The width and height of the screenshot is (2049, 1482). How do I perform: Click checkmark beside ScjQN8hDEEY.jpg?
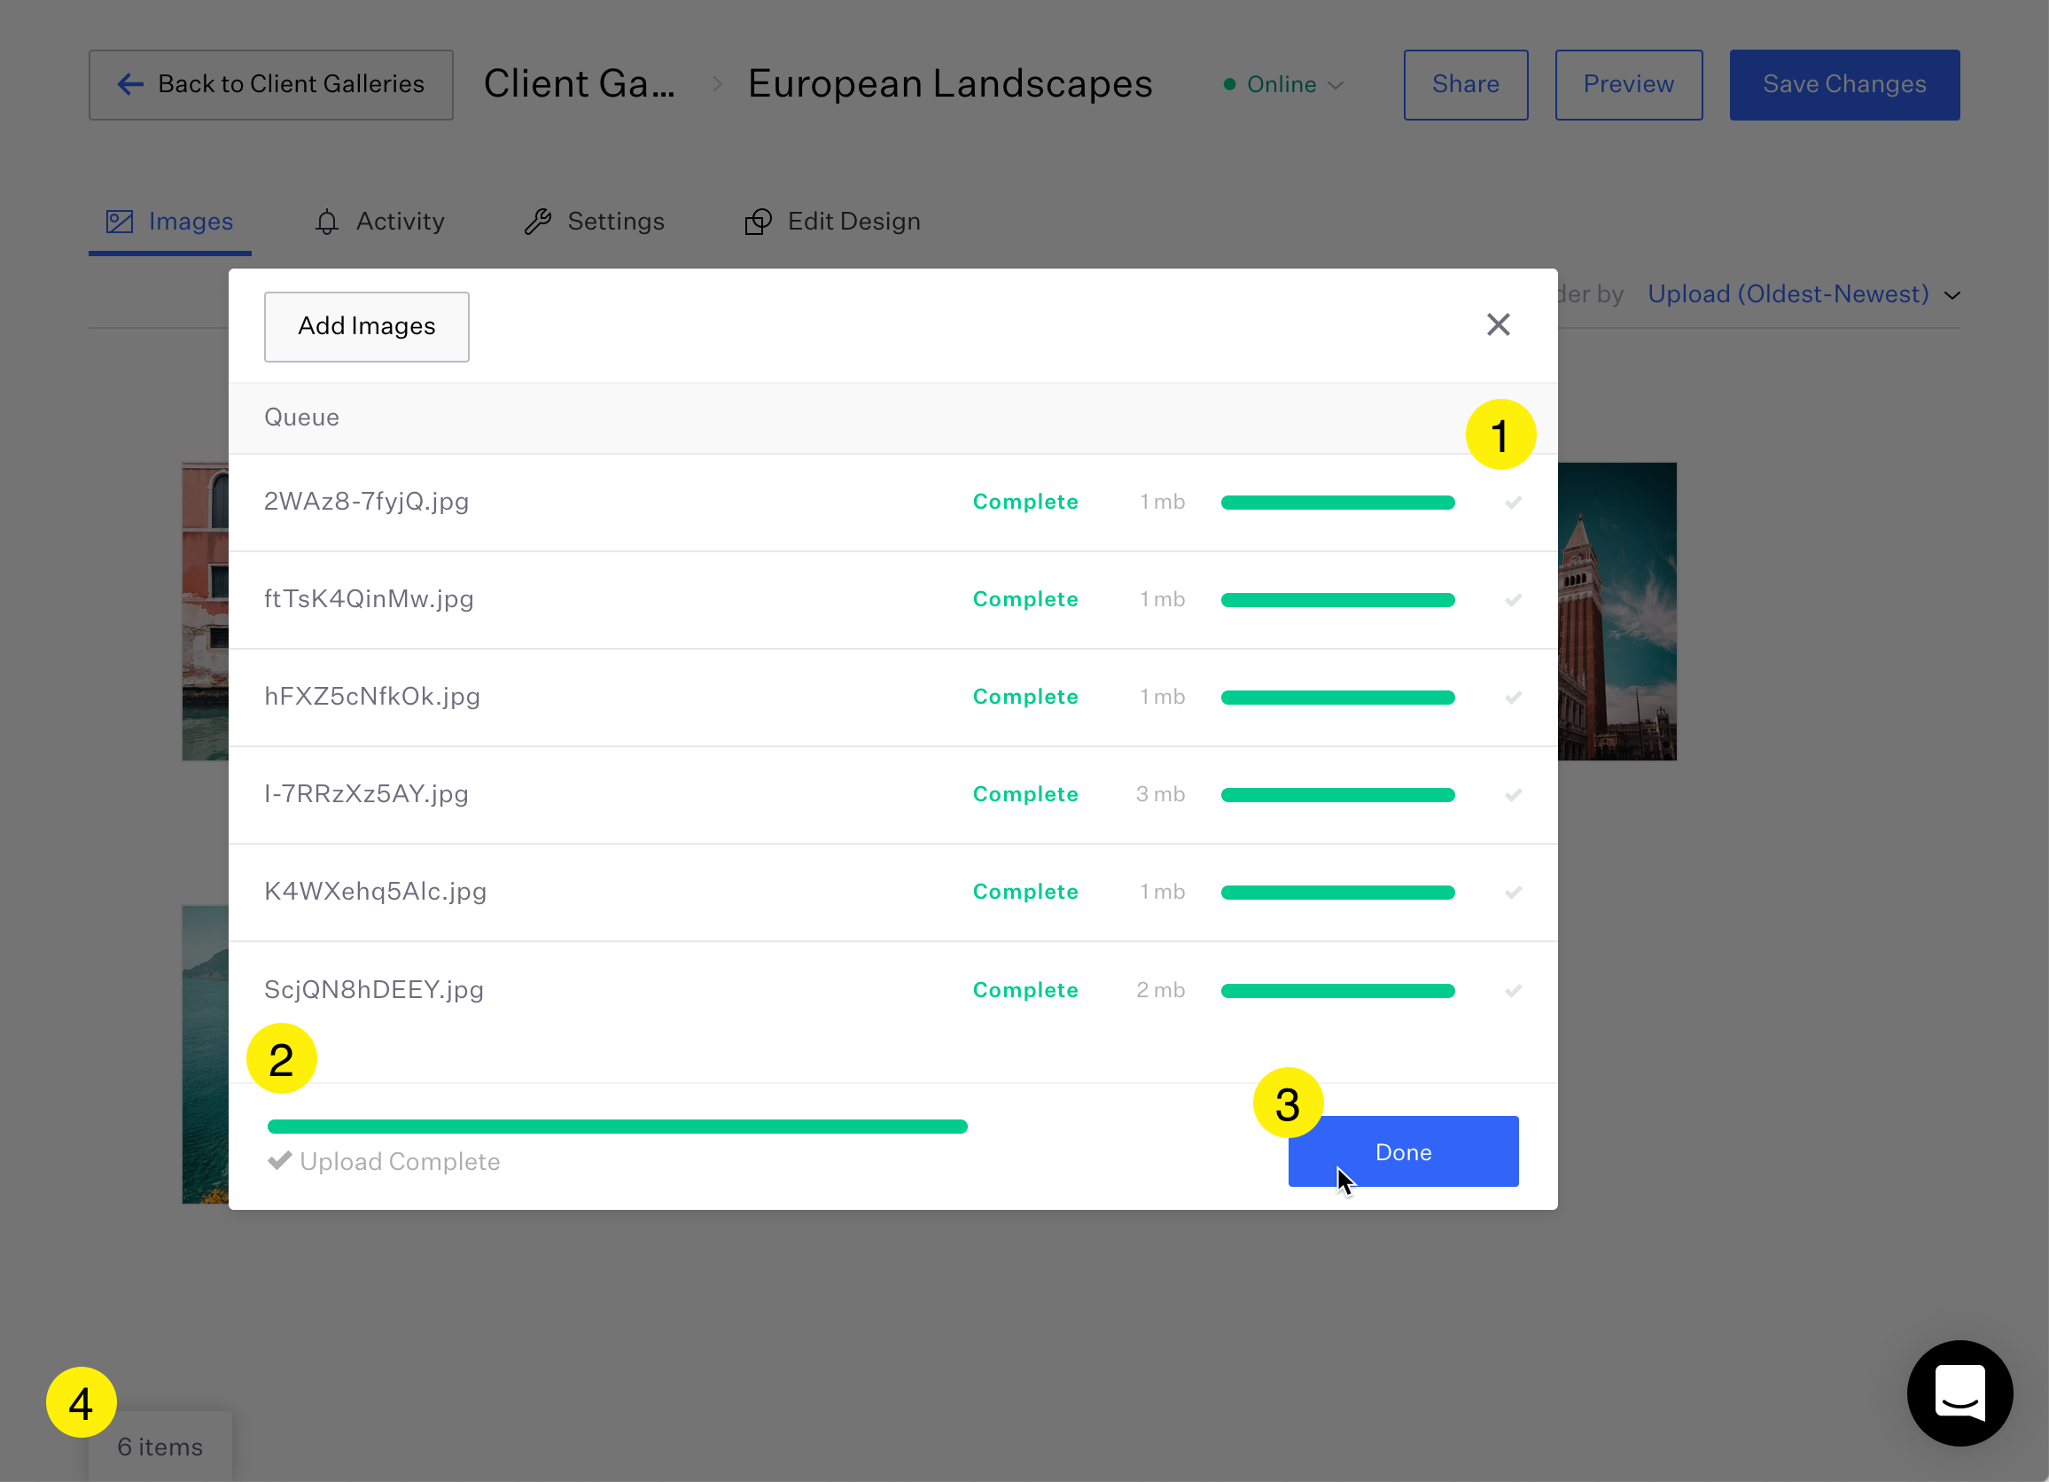click(1513, 990)
